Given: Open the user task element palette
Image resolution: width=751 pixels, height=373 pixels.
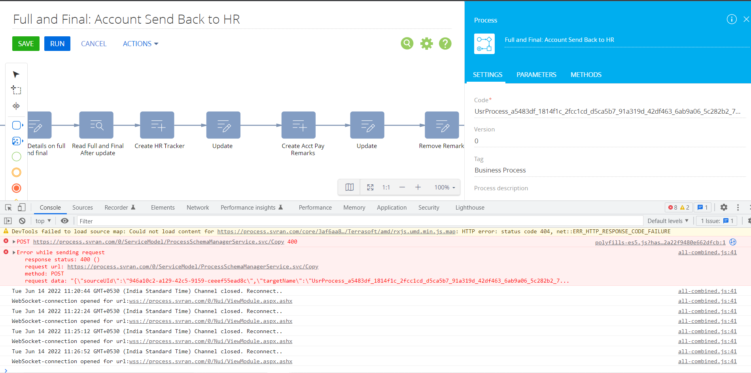Looking at the screenshot, I should point(17,125).
